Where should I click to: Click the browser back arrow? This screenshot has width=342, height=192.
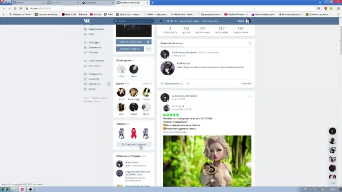(4, 9)
